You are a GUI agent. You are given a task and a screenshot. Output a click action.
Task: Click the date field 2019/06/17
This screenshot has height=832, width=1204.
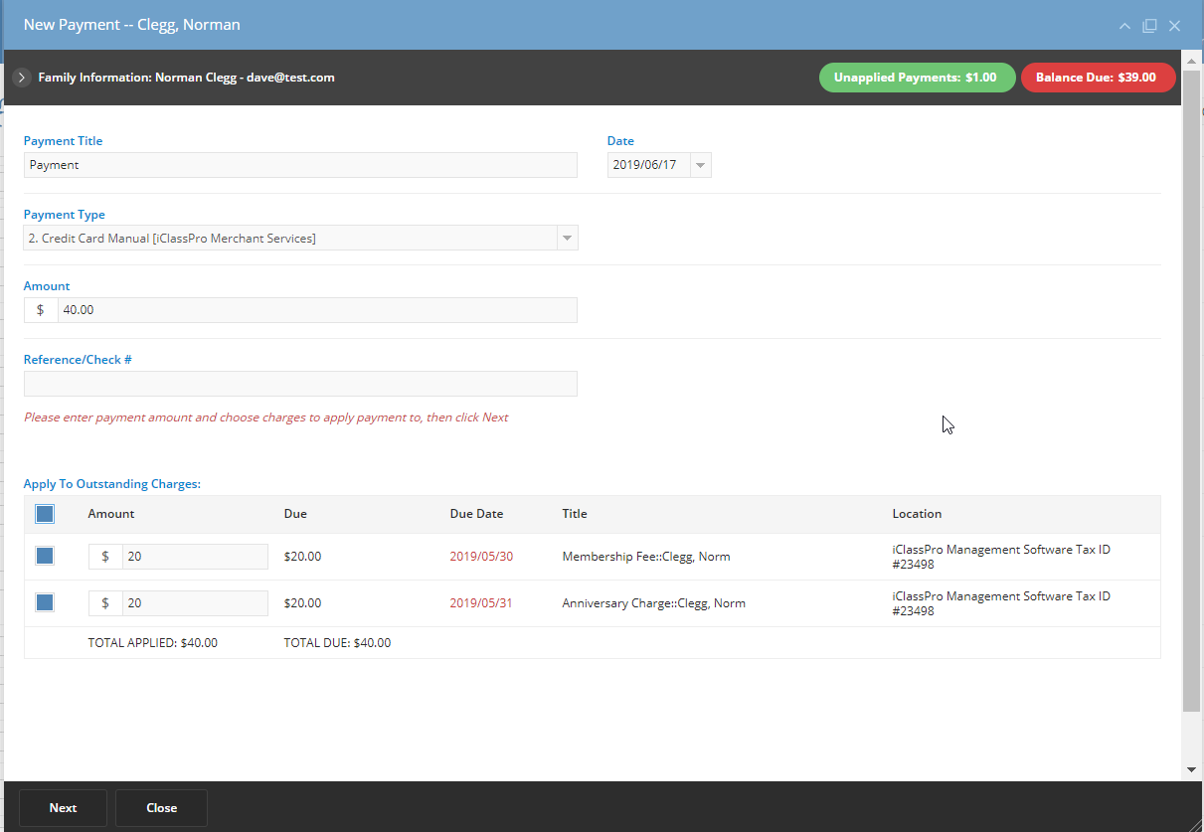pos(647,165)
